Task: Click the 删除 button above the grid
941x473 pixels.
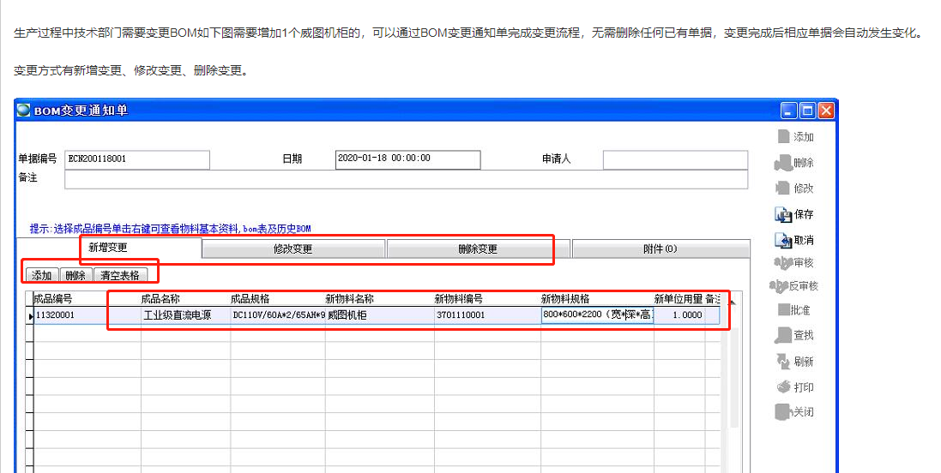Action: tap(75, 275)
